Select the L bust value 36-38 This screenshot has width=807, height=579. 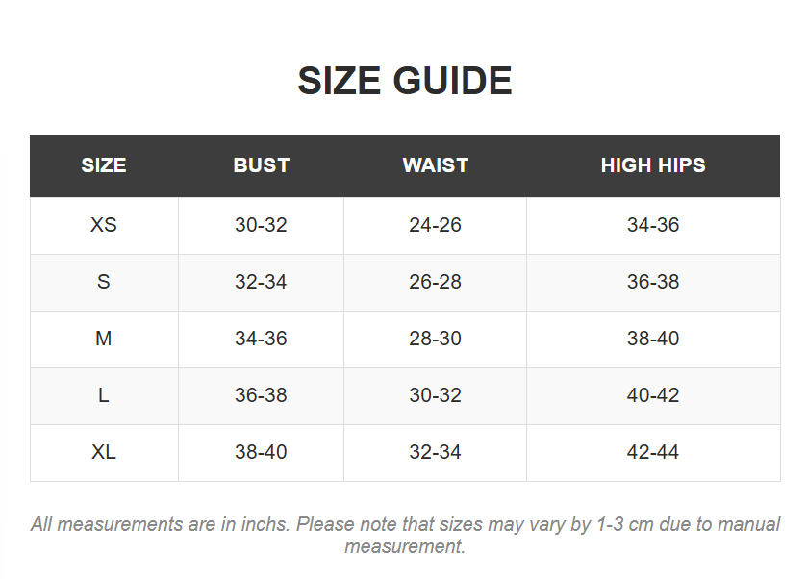[261, 395]
